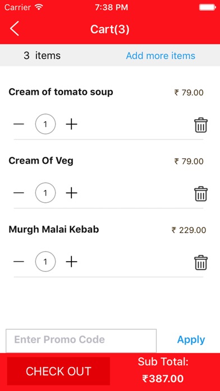
Task: Focus the Enter Promo Code field
Action: point(81,340)
